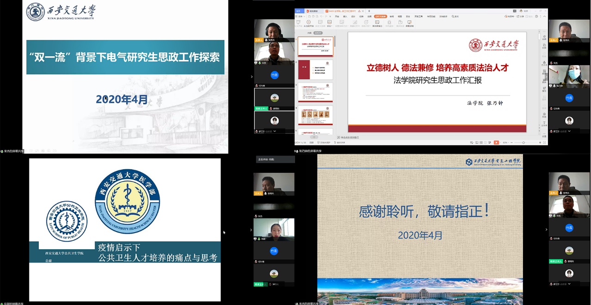
Task: Expand participant strip arrow beside public health slide
Action: 252,230
